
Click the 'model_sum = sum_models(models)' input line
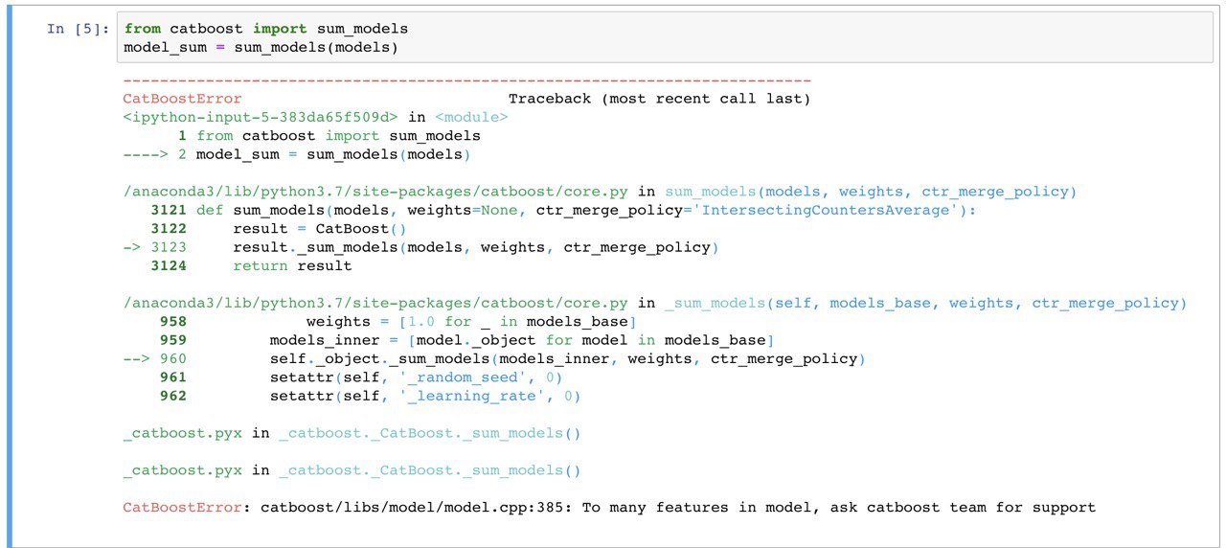261,47
